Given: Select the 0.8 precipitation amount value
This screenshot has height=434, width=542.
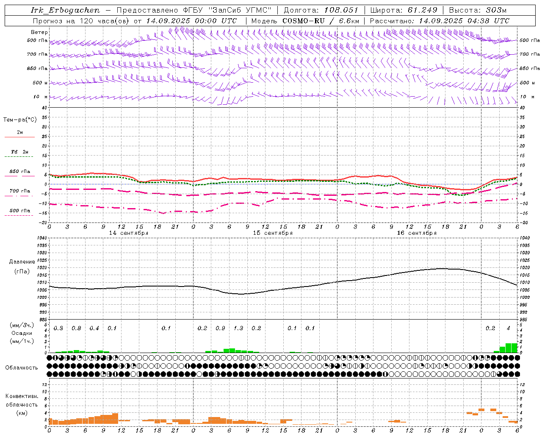Looking at the screenshot, I should click(x=76, y=328).
